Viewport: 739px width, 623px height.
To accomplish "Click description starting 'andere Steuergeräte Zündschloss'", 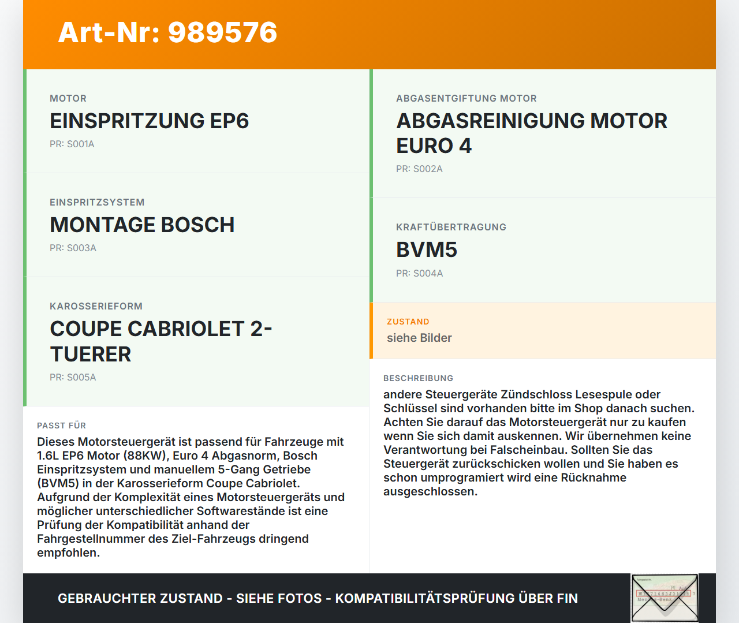I will point(539,443).
